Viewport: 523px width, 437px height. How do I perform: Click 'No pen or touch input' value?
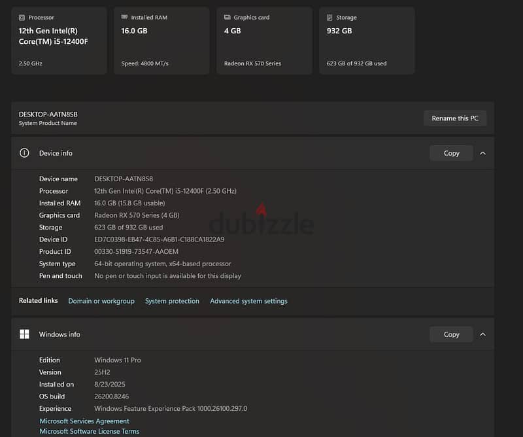pos(167,276)
